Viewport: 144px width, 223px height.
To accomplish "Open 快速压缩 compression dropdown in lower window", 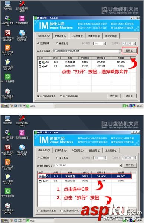I will pos(134,158).
